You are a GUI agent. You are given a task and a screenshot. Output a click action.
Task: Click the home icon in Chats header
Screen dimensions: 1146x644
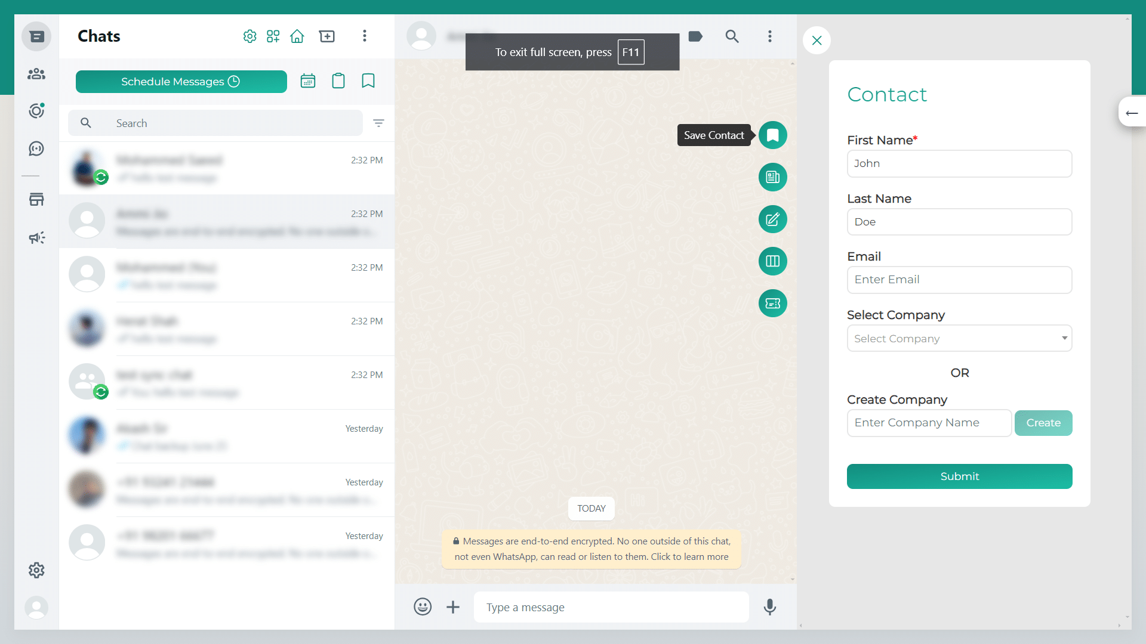point(297,36)
